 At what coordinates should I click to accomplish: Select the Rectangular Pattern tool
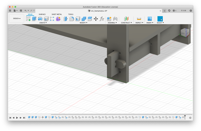(x=52, y=19)
